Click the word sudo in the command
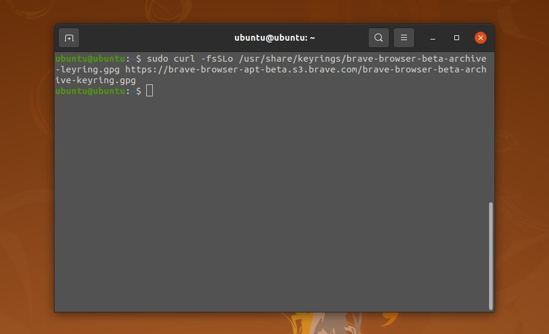Viewport: 549px width, 334px height. click(158, 59)
